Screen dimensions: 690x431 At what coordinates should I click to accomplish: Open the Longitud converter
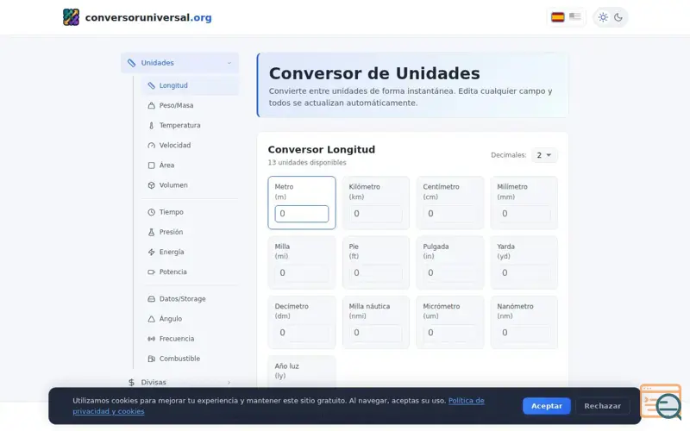pyautogui.click(x=190, y=85)
